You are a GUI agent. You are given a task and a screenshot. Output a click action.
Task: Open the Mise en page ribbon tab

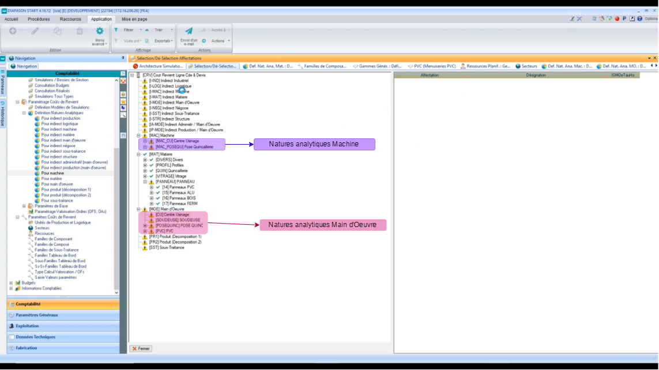coord(134,19)
